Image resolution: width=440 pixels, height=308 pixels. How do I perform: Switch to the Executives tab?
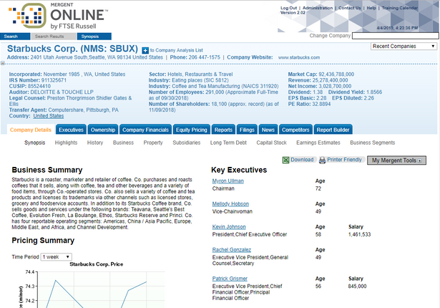point(71,130)
